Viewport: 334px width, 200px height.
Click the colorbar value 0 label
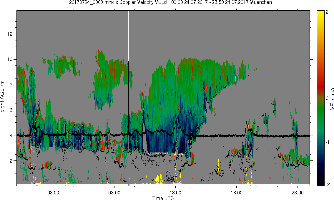327,99
